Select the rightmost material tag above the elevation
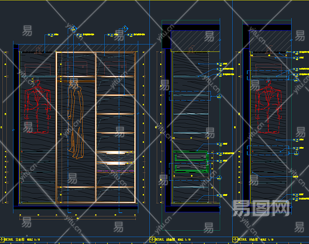 click(x=136, y=35)
